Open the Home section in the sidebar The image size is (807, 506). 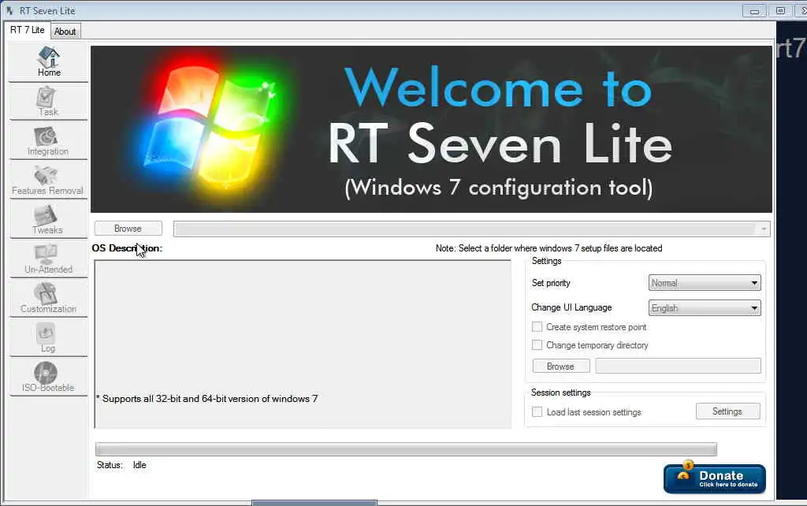pos(48,61)
